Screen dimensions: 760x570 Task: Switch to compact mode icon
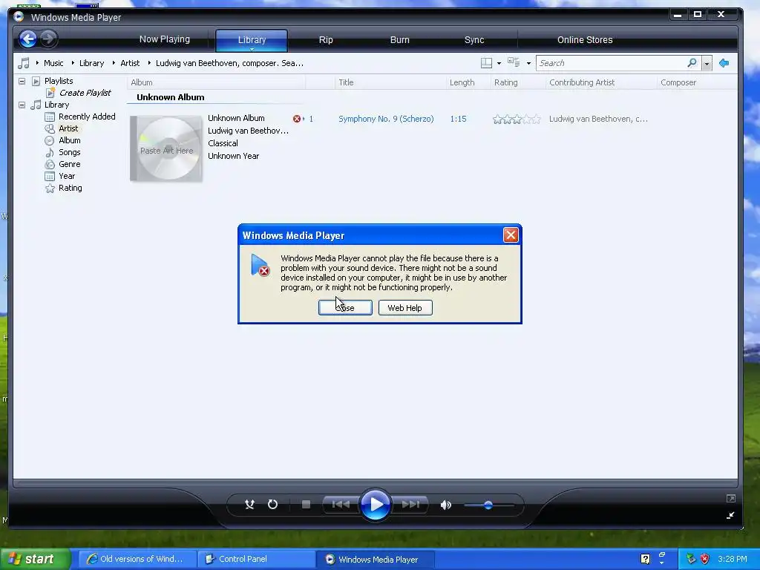730,515
